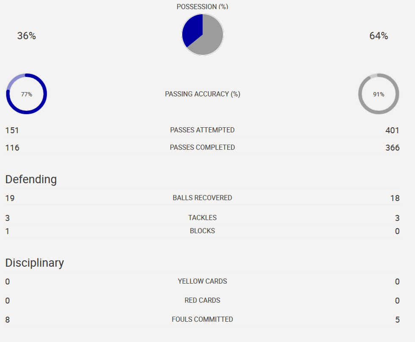Click the RED CARDS stat label

click(202, 300)
